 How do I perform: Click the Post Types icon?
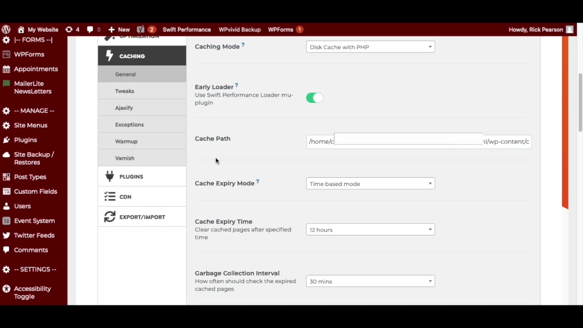coord(6,177)
